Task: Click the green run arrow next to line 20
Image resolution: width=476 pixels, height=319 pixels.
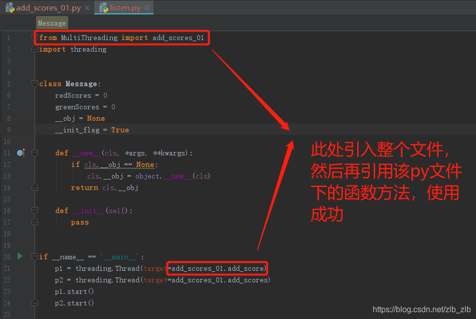Action: [x=20, y=256]
